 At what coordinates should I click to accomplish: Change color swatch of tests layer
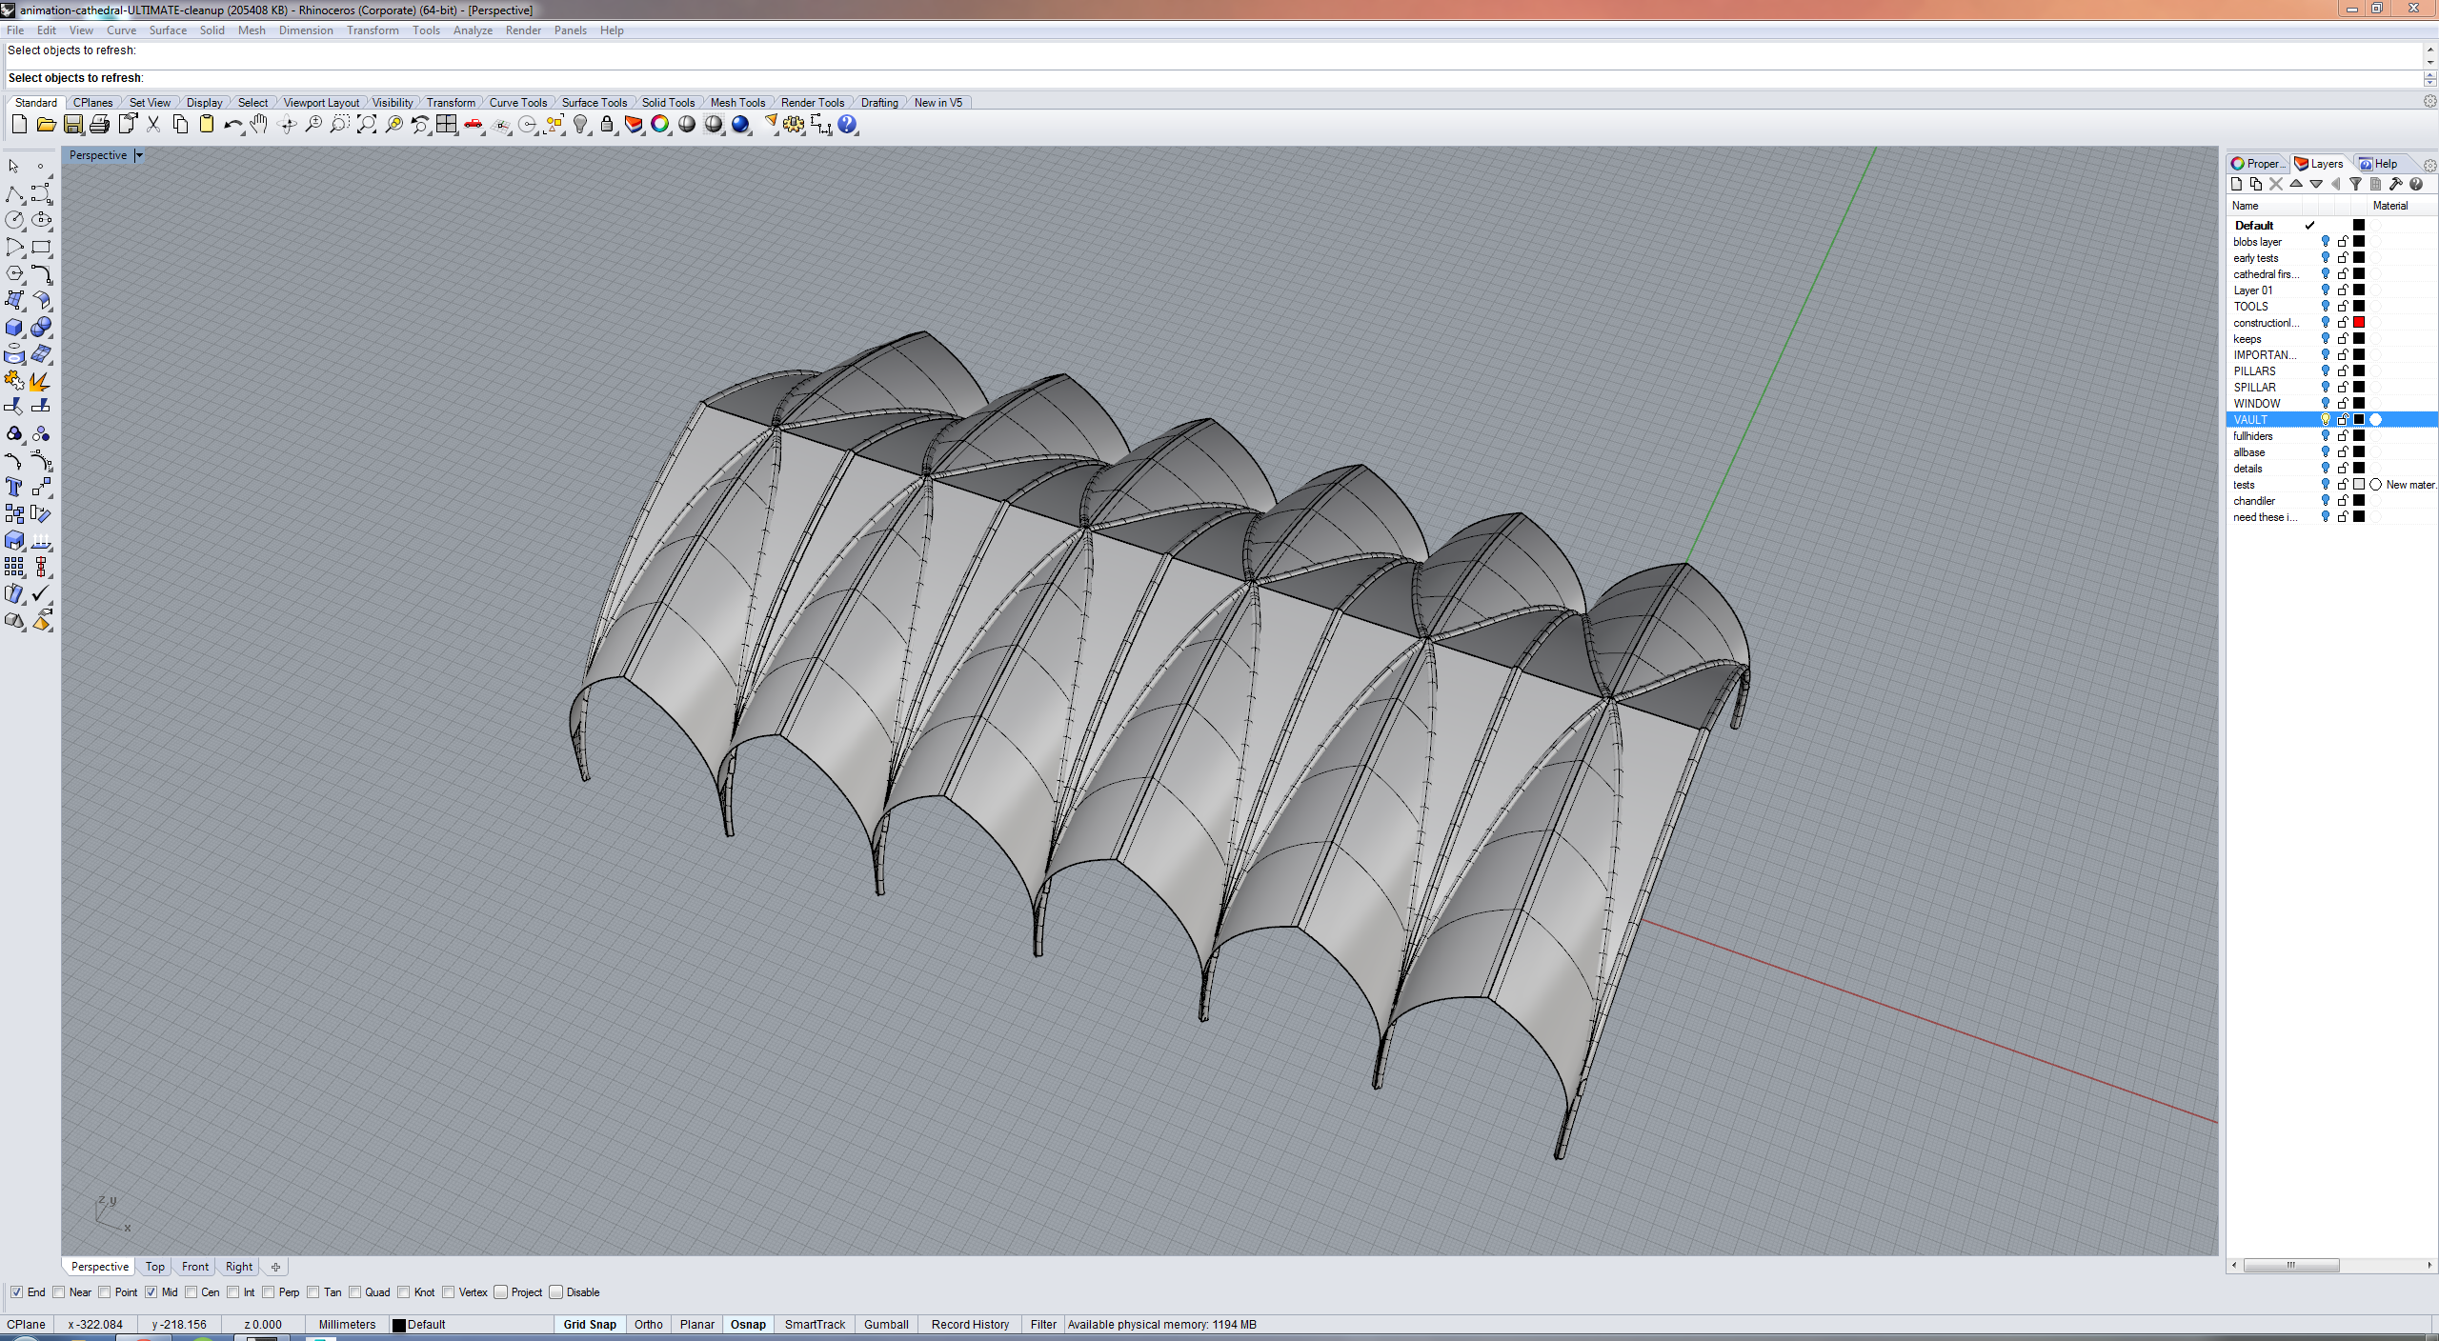coord(2359,485)
